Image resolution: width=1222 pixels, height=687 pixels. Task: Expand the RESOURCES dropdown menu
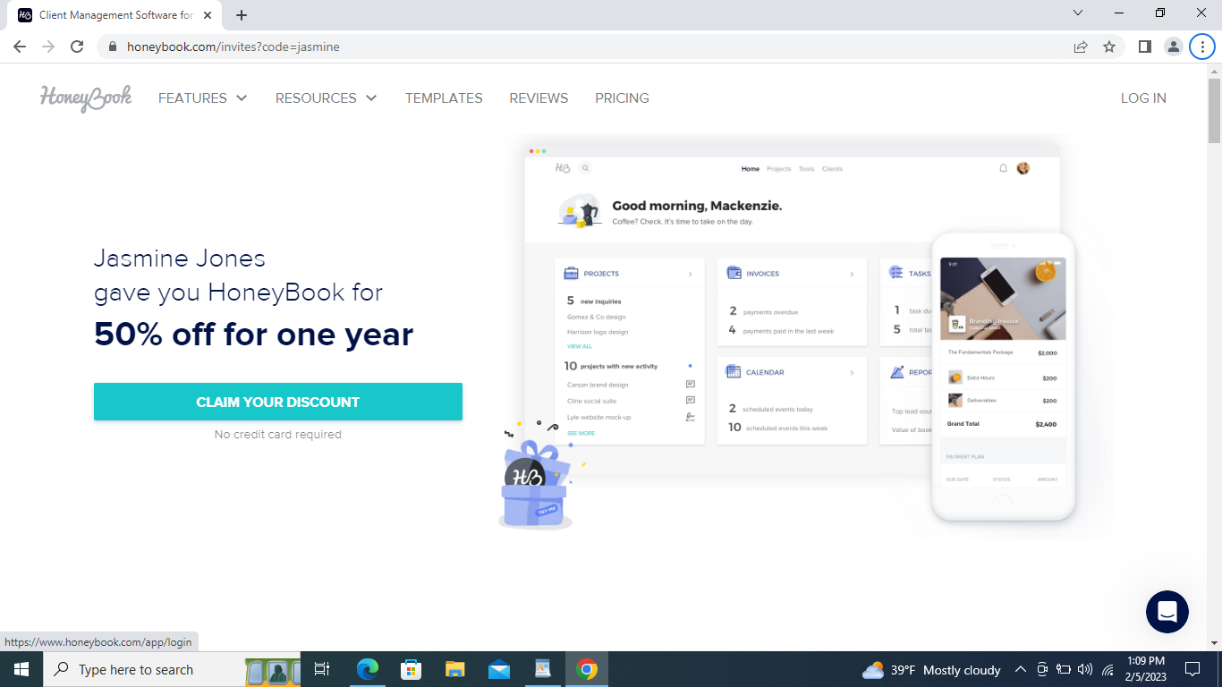coord(326,98)
